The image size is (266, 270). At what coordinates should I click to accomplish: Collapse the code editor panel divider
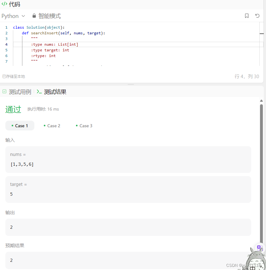(131, 84)
